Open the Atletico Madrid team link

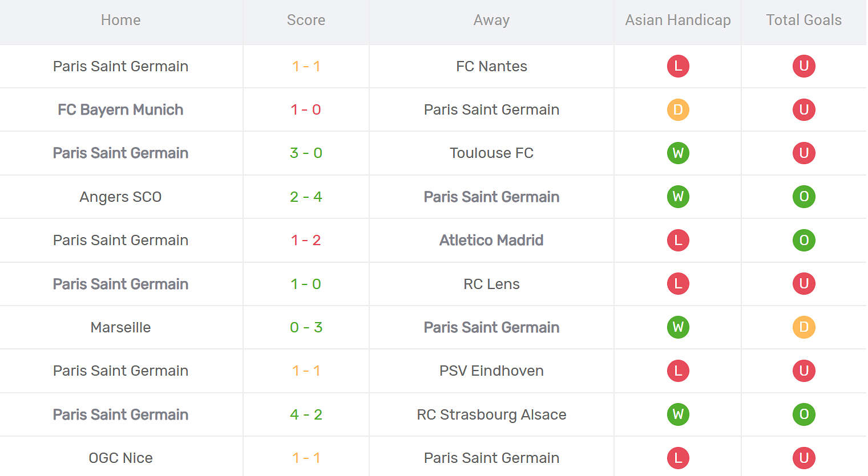pos(491,240)
